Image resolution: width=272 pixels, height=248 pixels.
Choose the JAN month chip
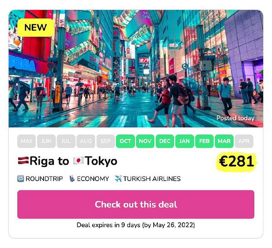[185, 141]
